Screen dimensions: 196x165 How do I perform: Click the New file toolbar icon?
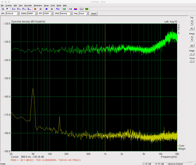[3, 9]
